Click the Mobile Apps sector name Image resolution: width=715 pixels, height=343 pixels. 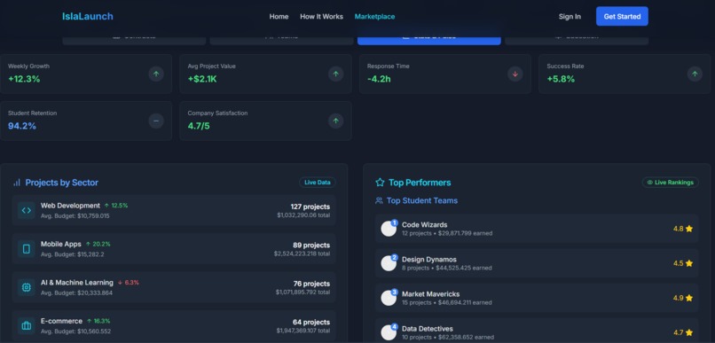[61, 244]
